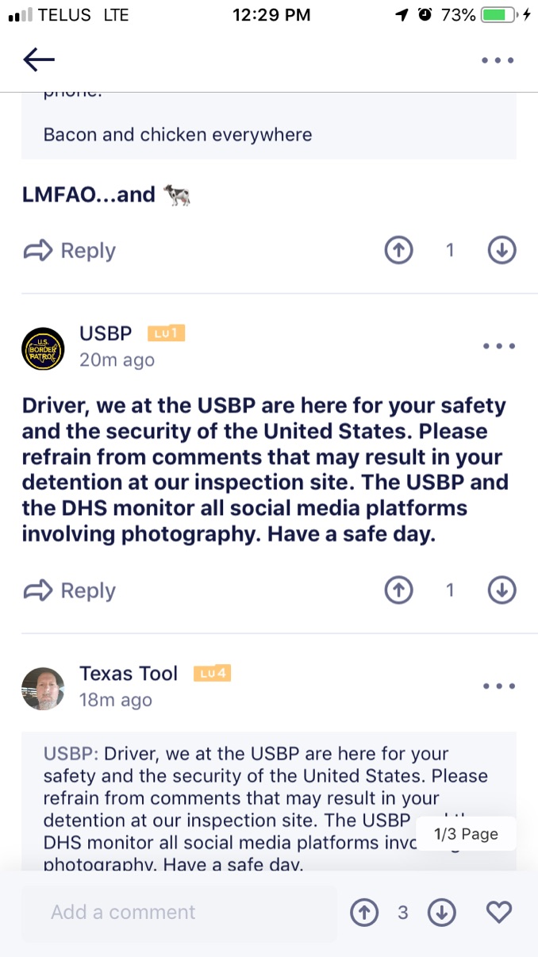The image size is (538, 957).
Task: Focus the Add a comment field
Action: (179, 913)
